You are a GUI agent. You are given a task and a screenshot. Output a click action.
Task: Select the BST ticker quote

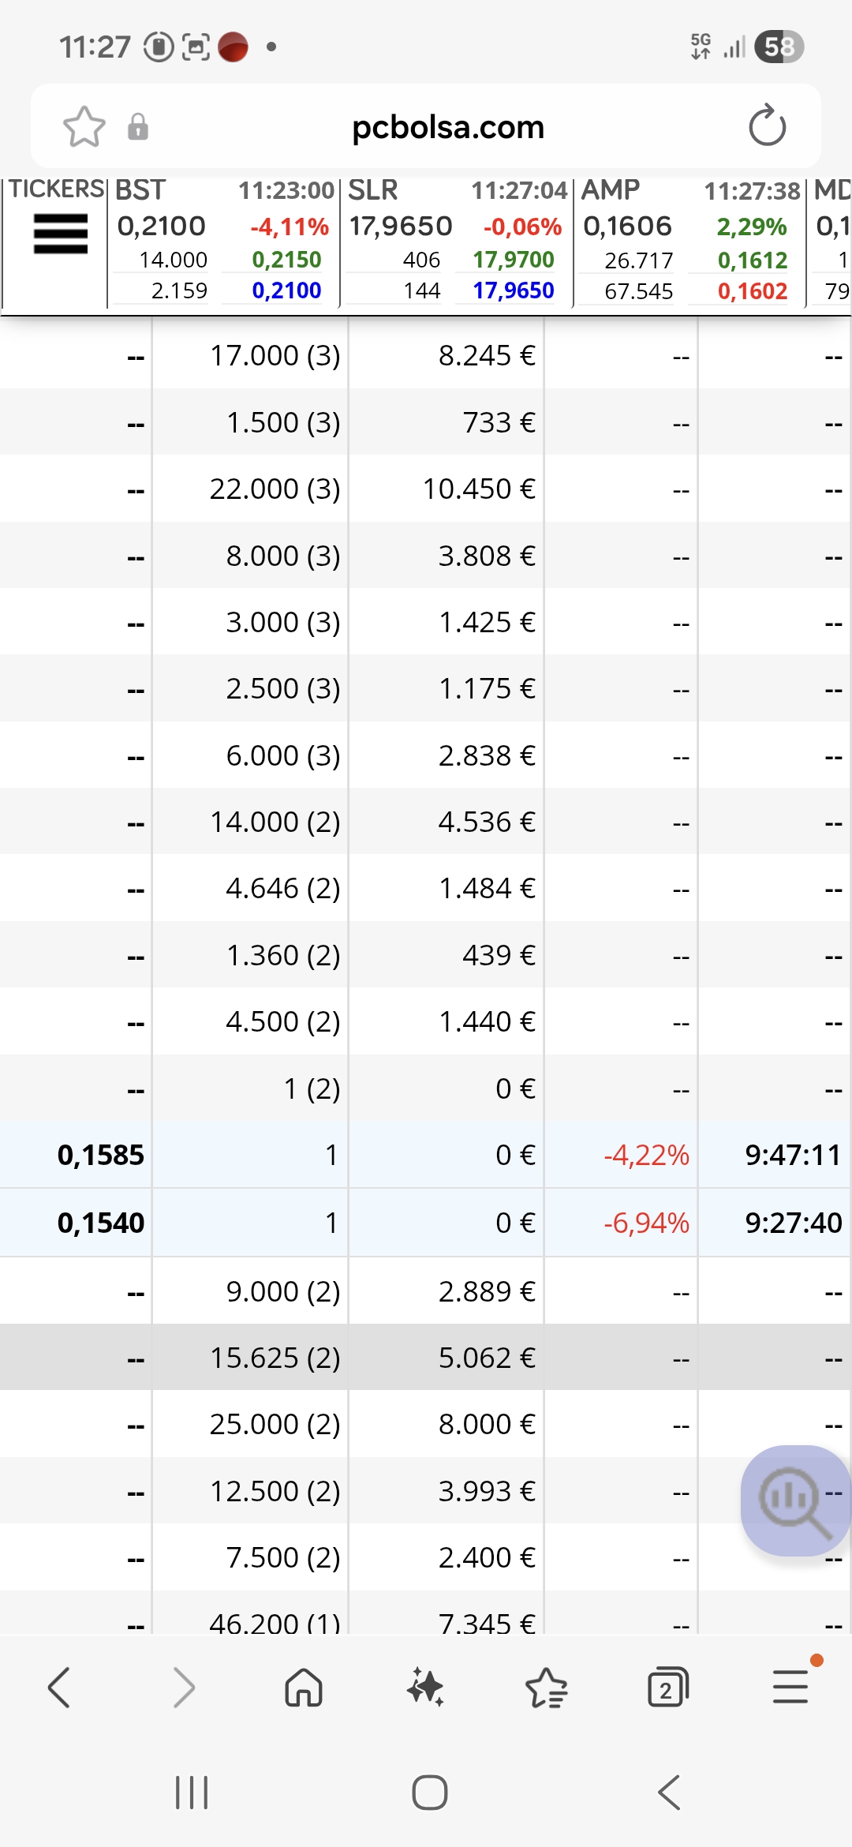[x=222, y=242]
